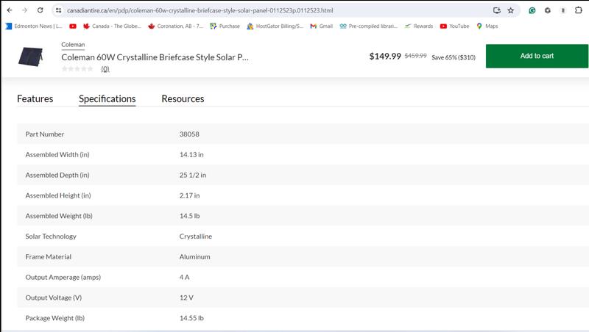
Task: Open the YouTube bookmark
Action: coord(454,26)
